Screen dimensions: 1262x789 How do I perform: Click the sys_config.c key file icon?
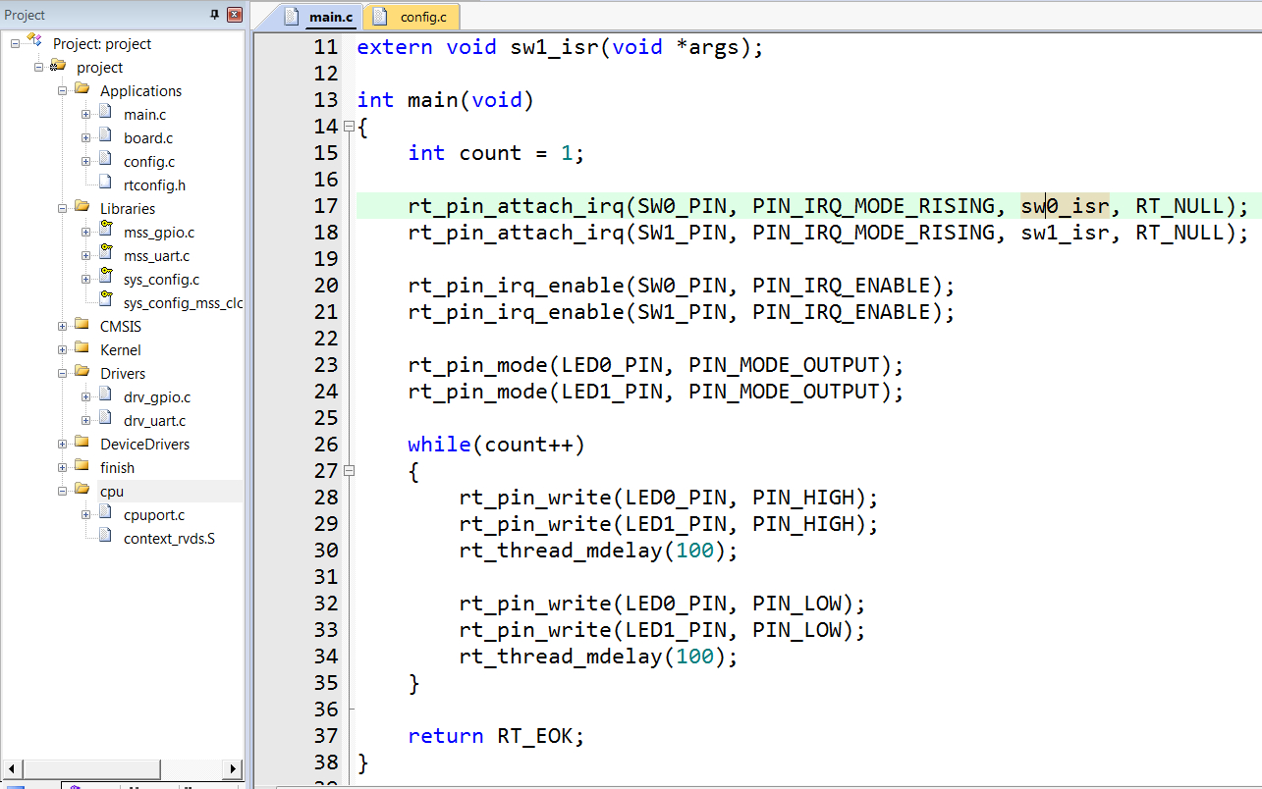[105, 279]
